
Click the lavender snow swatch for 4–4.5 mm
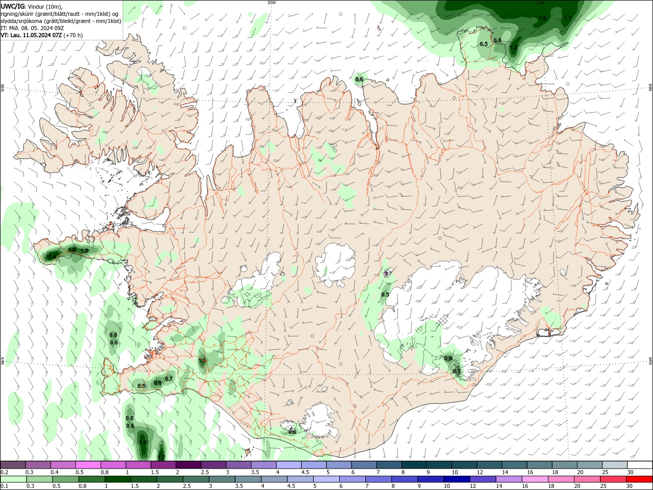point(289,465)
